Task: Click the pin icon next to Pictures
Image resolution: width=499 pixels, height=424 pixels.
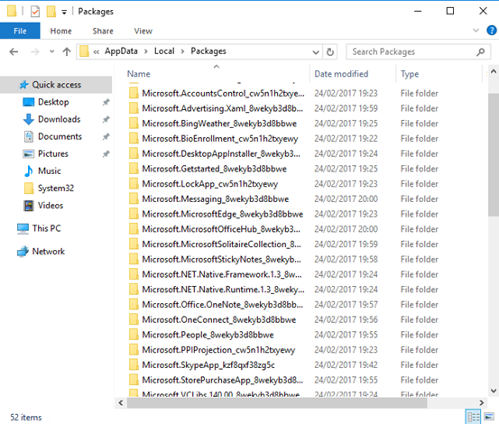Action: [x=106, y=154]
